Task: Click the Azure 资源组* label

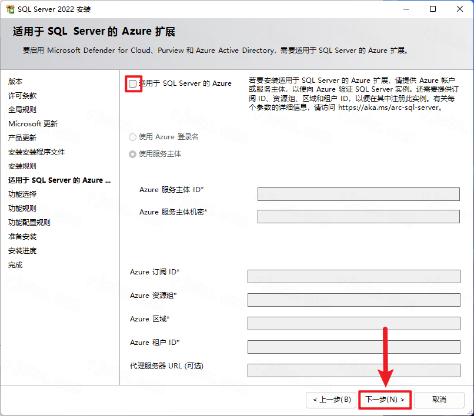Action: point(153,296)
